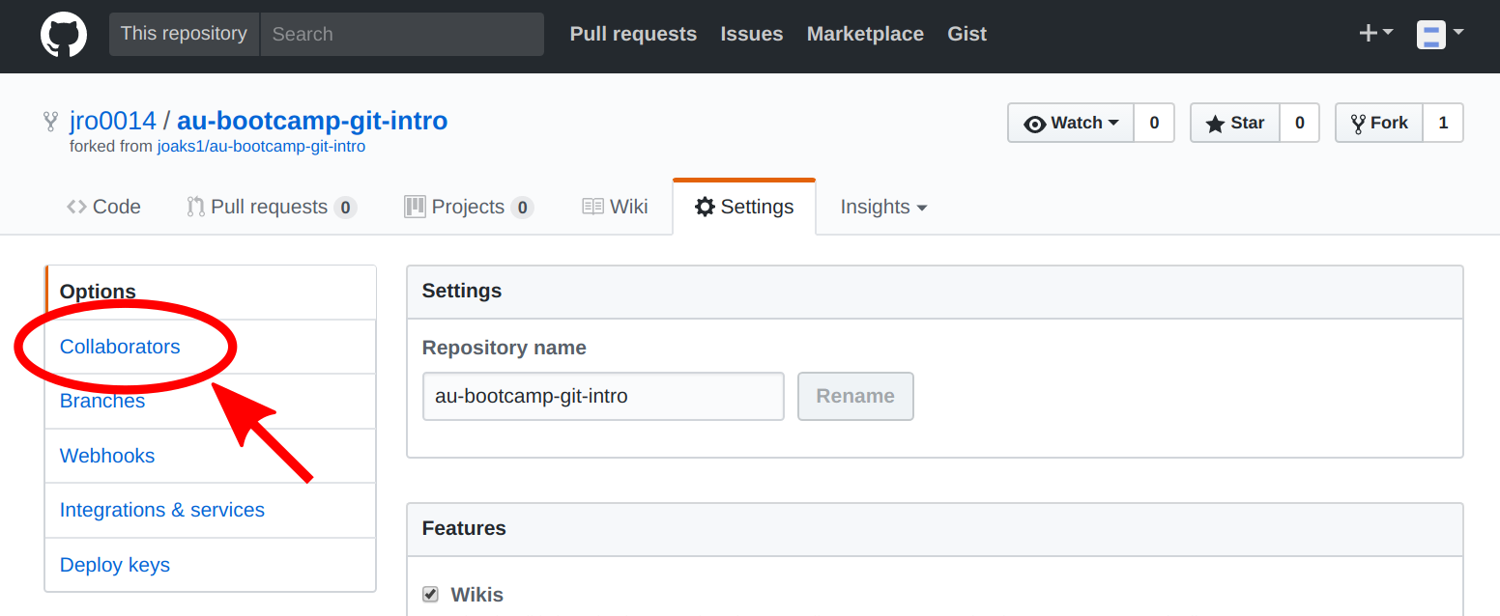Fork the repository
The height and width of the screenshot is (616, 1500).
tap(1379, 123)
